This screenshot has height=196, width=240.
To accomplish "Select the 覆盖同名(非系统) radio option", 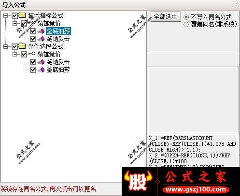I will [186, 25].
